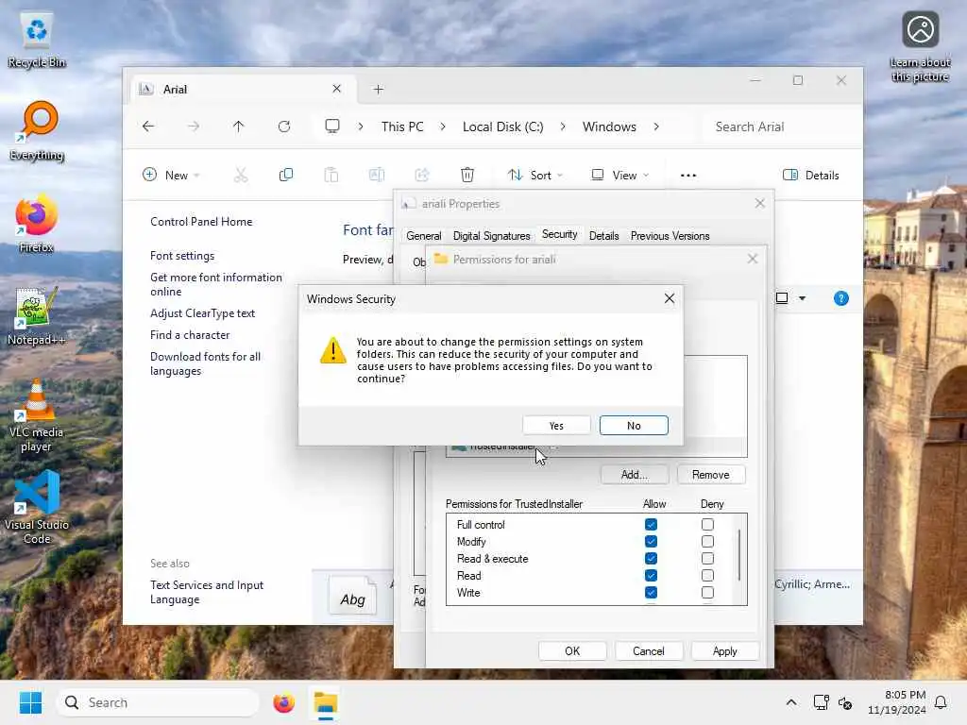Click Adjust ClearType text link
The width and height of the screenshot is (967, 725).
202,313
